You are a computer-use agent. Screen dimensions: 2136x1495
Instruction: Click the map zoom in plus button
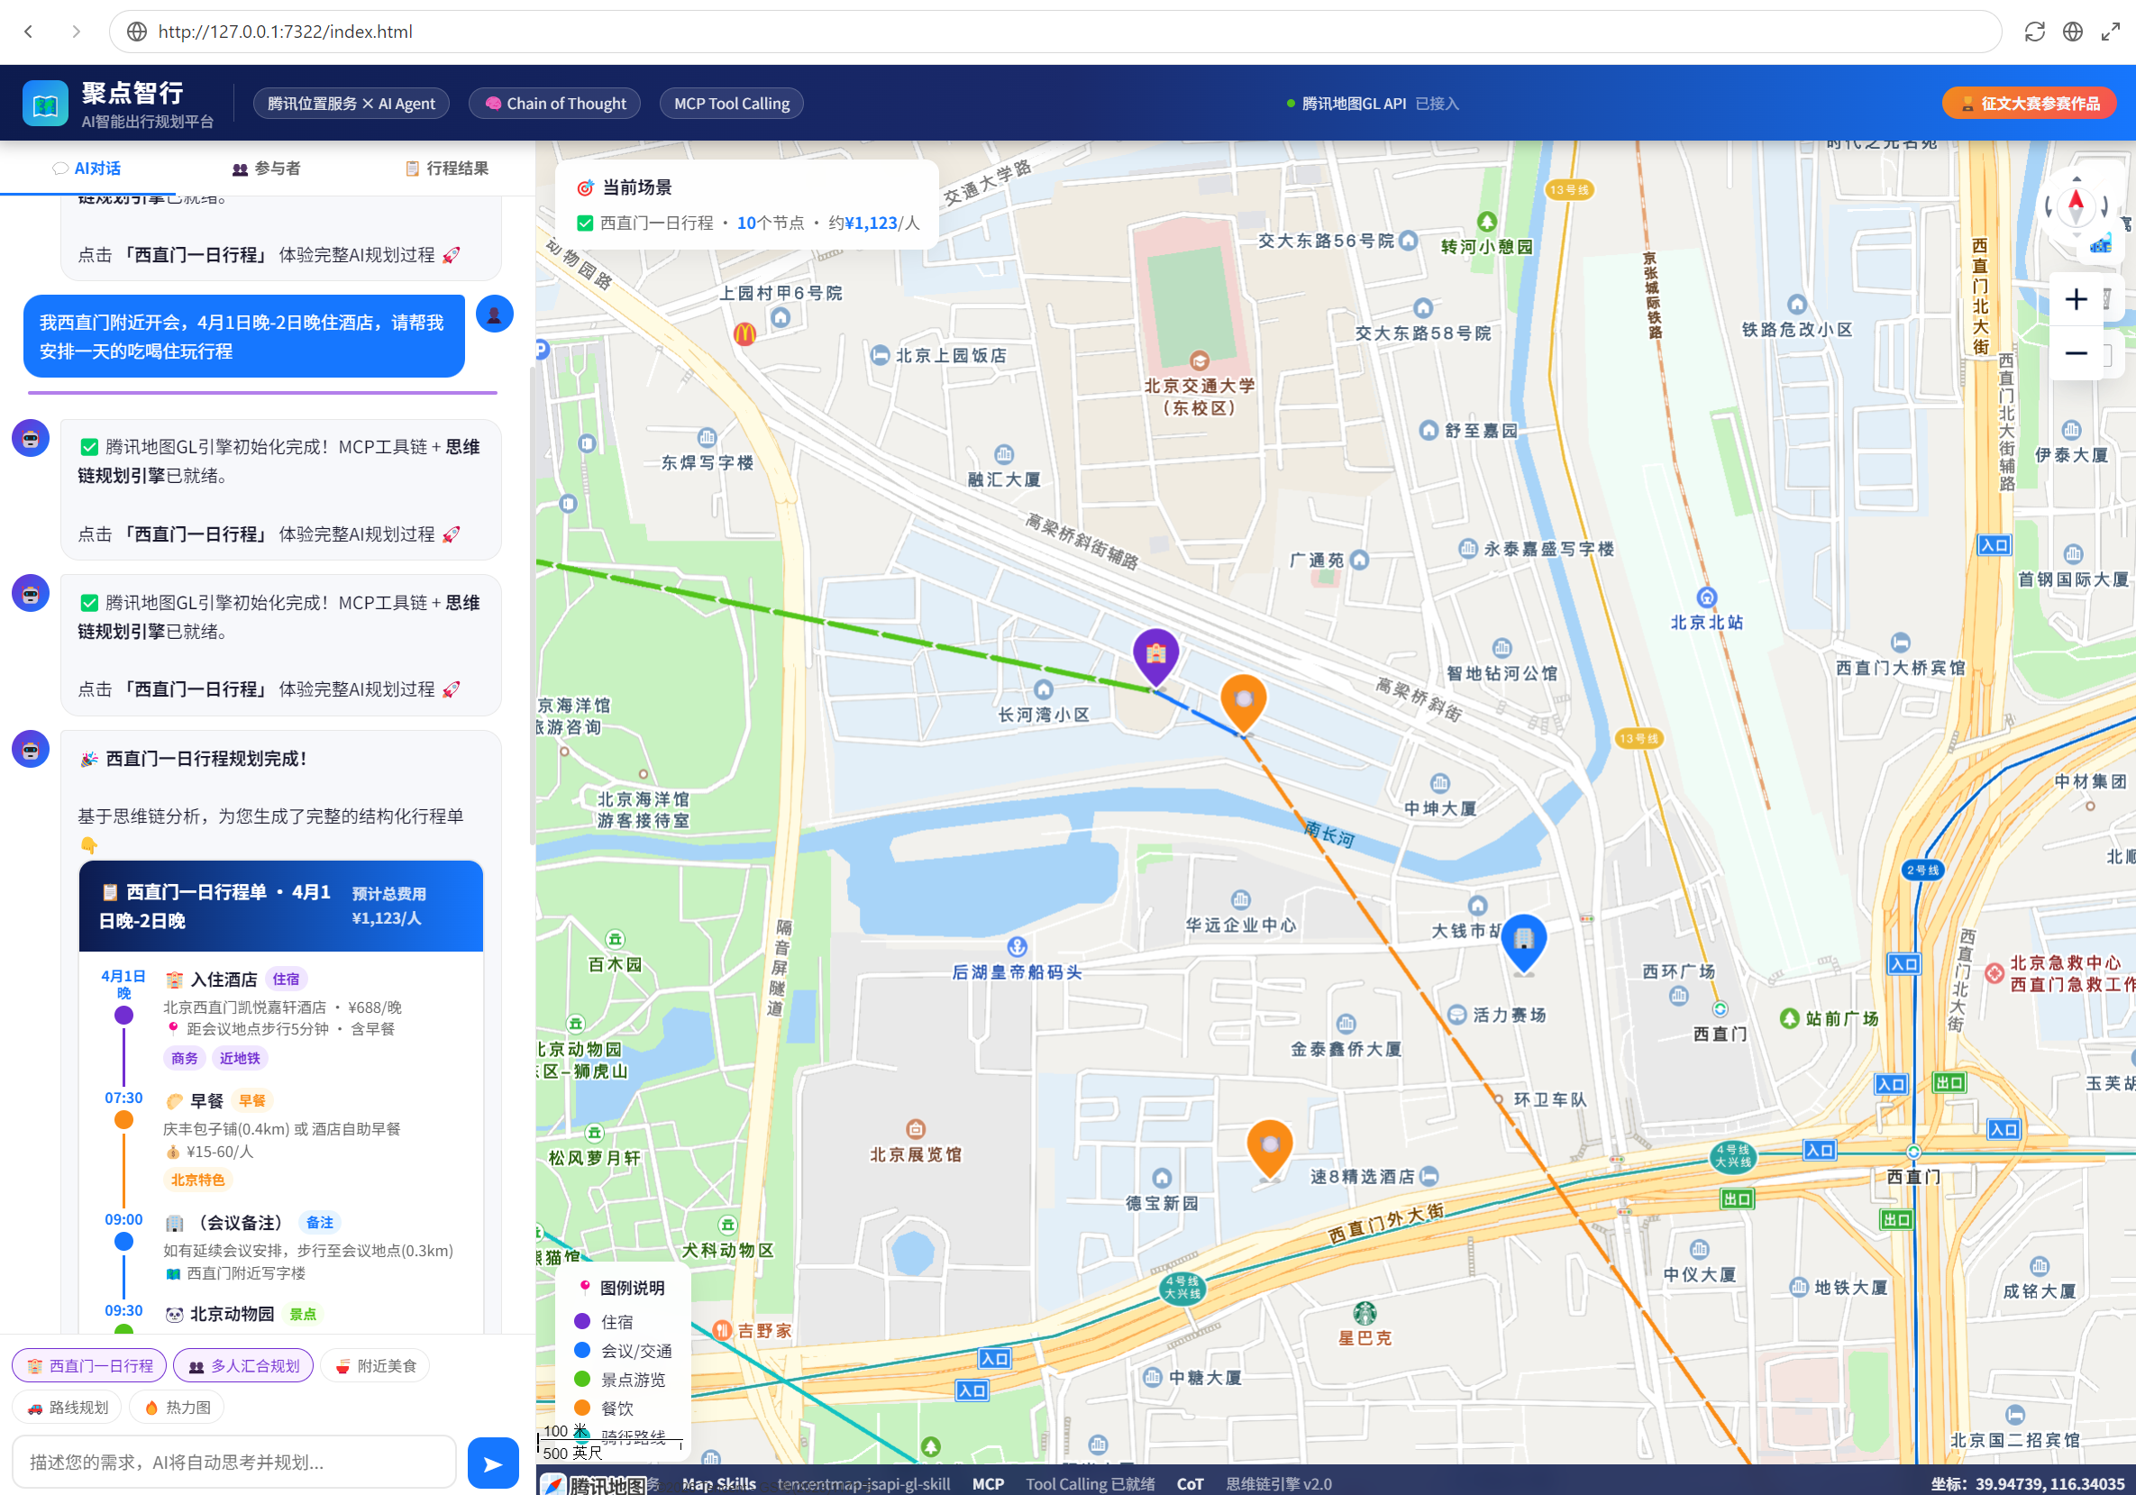coord(2076,299)
